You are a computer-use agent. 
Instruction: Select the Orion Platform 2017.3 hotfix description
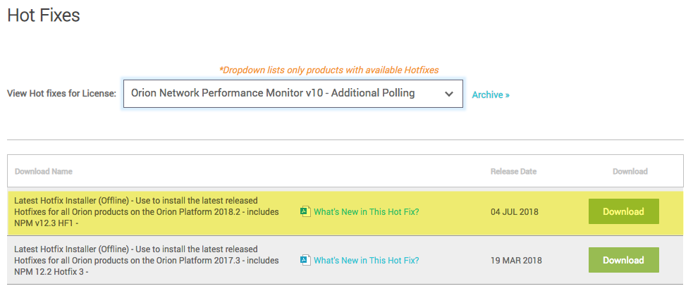tap(146, 260)
